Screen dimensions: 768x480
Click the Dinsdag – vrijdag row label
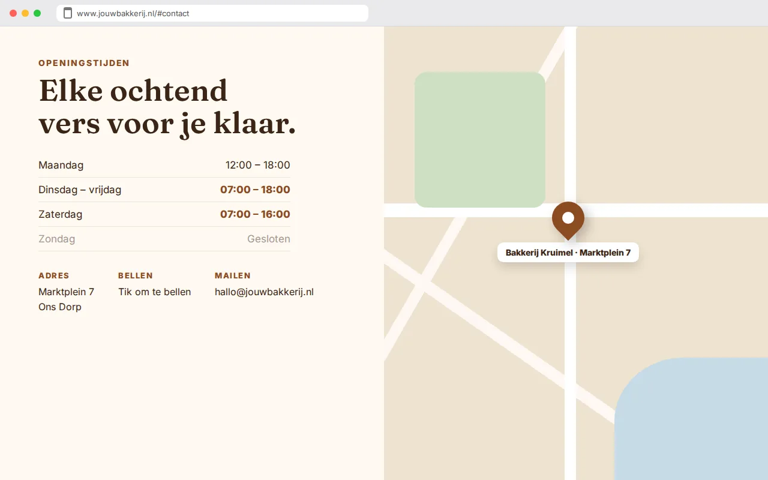pos(80,190)
